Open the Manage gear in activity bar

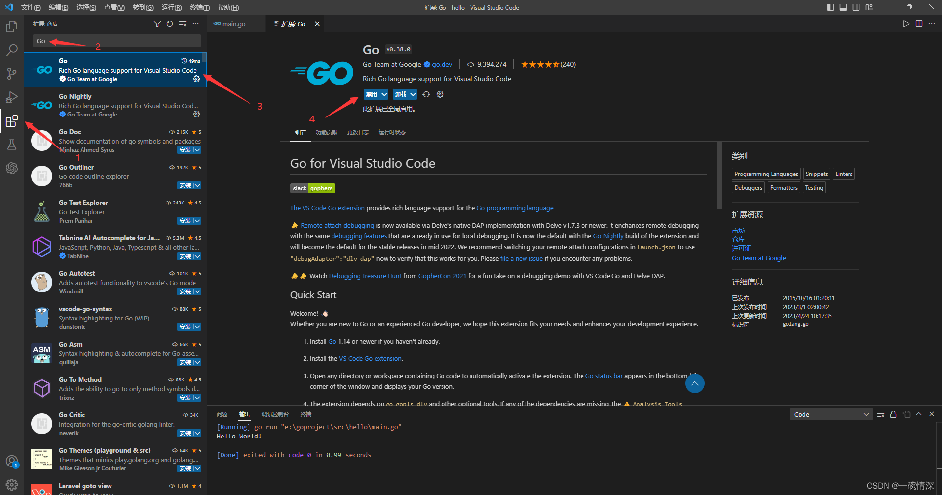pyautogui.click(x=12, y=485)
